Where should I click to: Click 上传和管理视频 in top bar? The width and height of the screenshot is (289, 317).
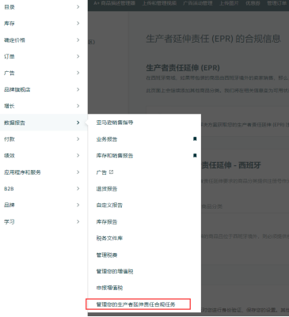click(x=159, y=3)
